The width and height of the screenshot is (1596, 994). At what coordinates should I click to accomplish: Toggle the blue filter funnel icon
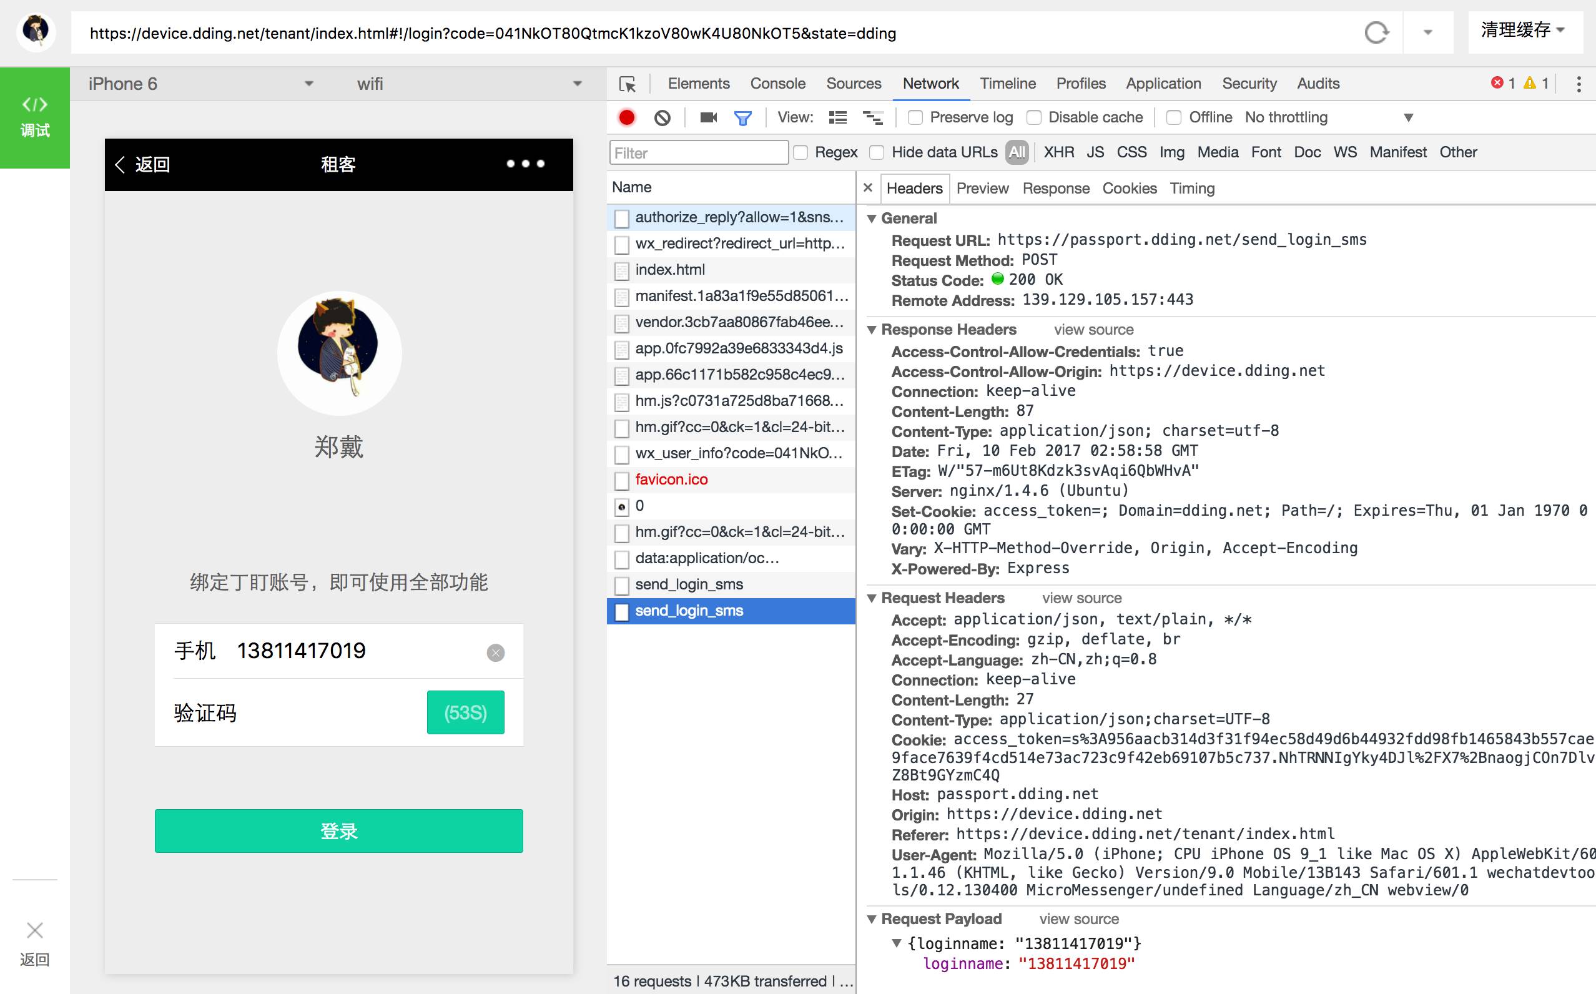pos(743,119)
